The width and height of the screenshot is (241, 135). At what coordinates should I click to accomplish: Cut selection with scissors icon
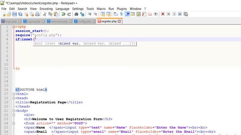44,14
